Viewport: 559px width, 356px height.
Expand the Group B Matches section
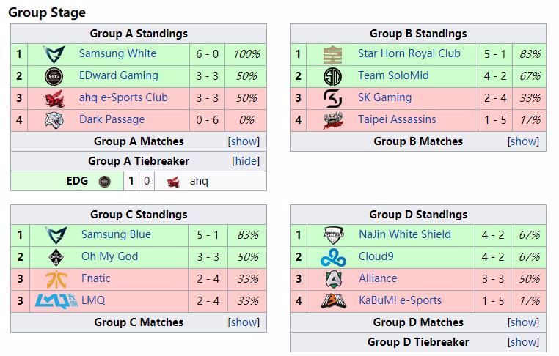(523, 141)
